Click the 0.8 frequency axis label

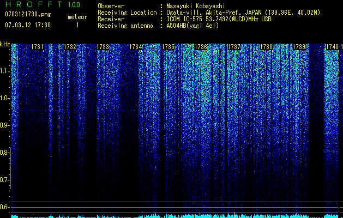(x=4, y=153)
